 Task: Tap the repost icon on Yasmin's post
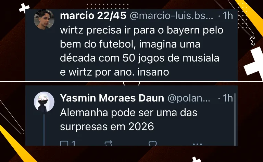point(108,144)
